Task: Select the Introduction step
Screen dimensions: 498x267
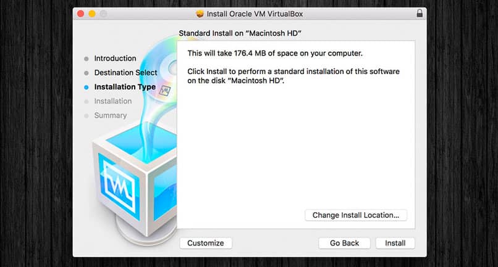Action: coord(115,59)
